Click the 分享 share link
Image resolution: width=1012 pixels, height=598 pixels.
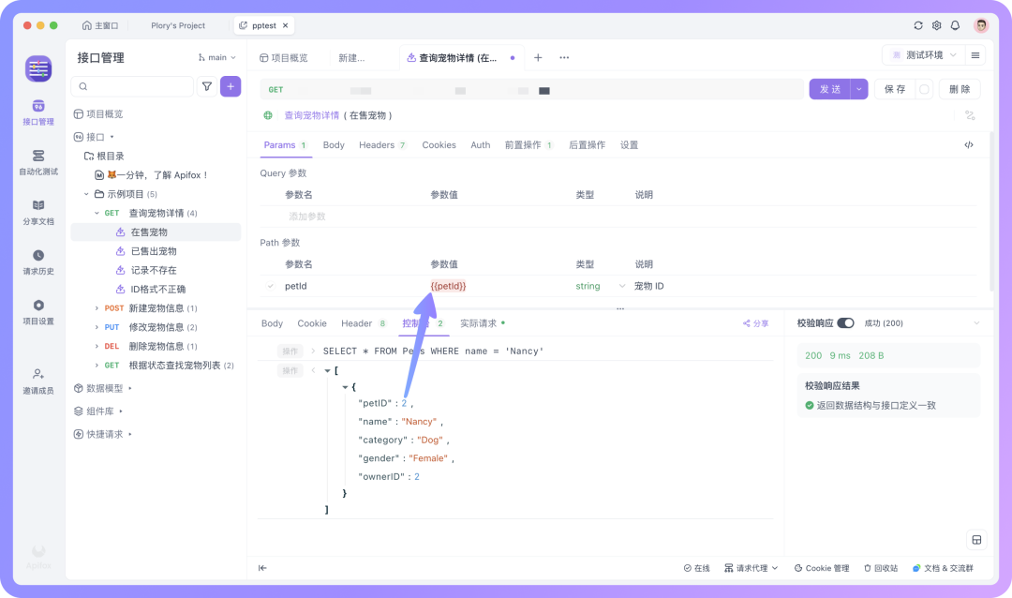coord(756,323)
